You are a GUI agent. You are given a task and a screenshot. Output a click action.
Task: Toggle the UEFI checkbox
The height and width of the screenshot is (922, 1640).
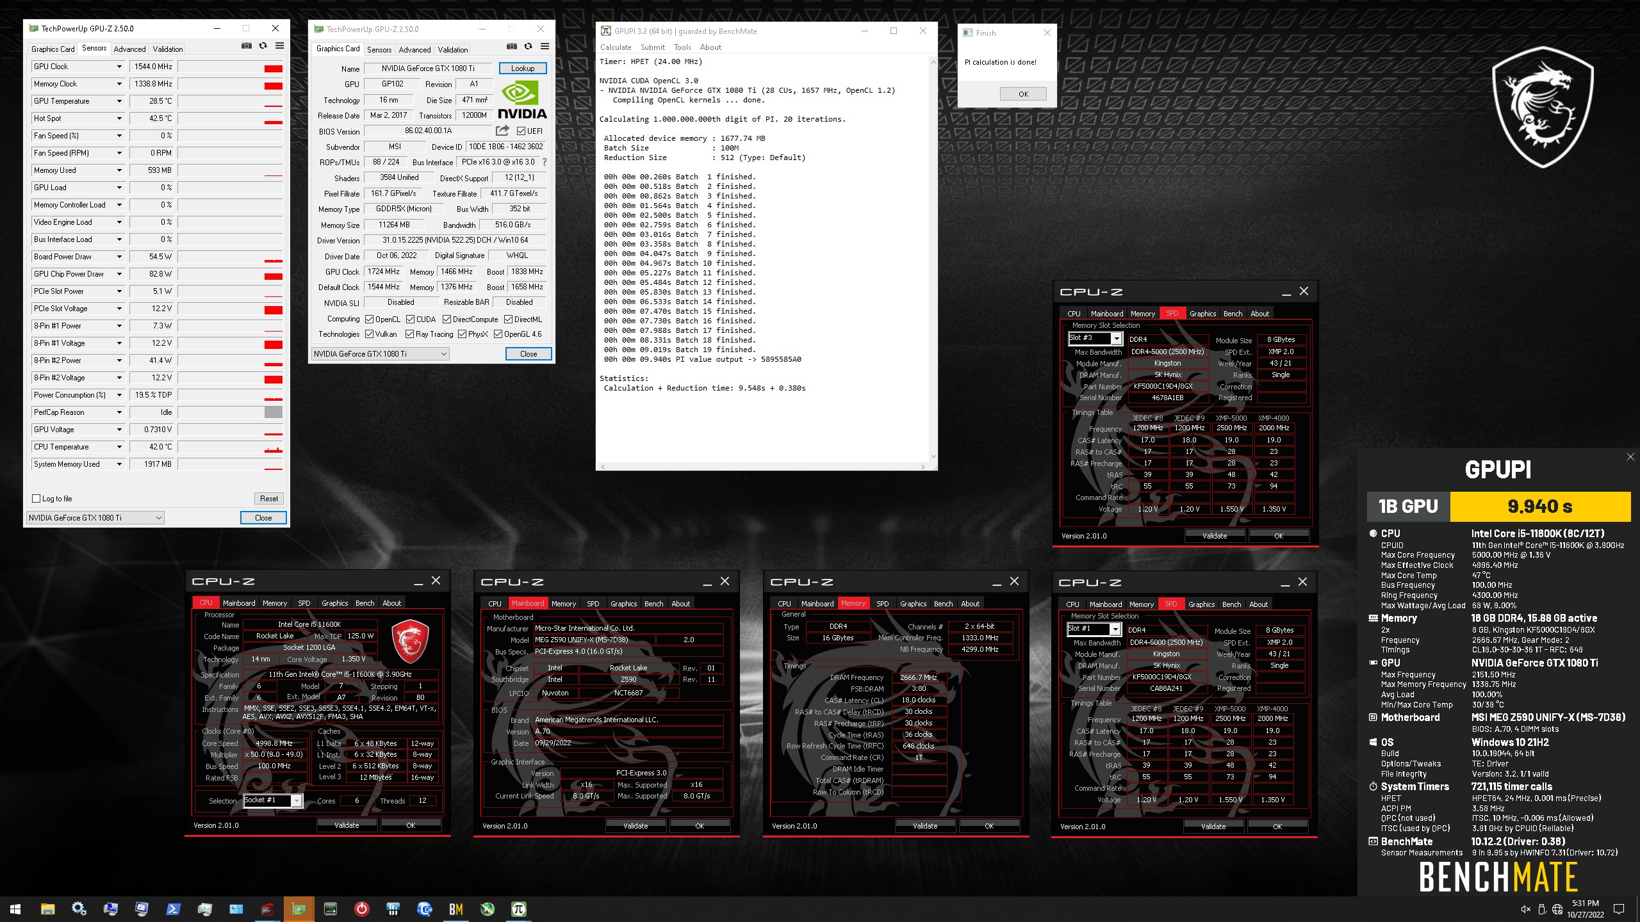click(x=521, y=131)
